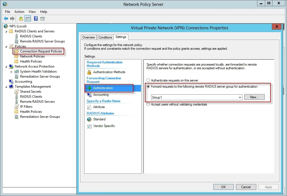The height and width of the screenshot is (196, 287).
Task: Choose Accept users without validating credentials
Action: click(149, 104)
